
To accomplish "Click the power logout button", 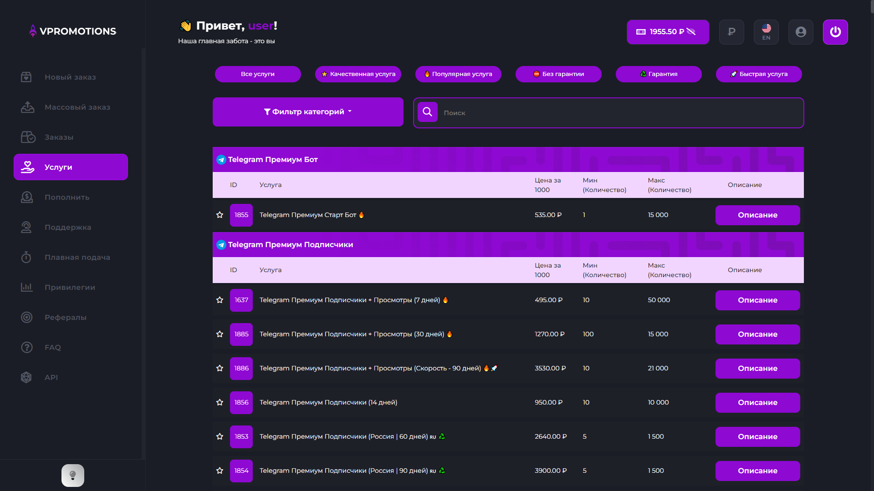I will [835, 32].
